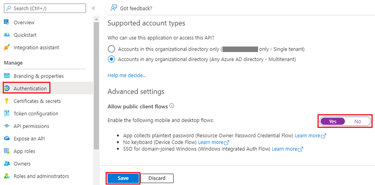This screenshot has width=375, height=185.
Task: Click the Quickstart cloud icon
Action: point(7,35)
